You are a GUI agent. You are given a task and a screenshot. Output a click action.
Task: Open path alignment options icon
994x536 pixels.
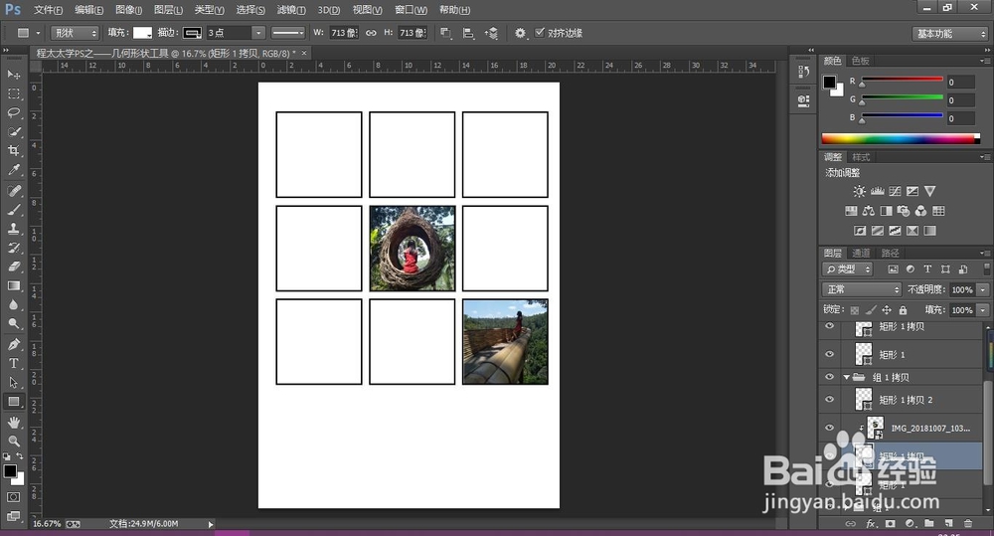coord(468,33)
